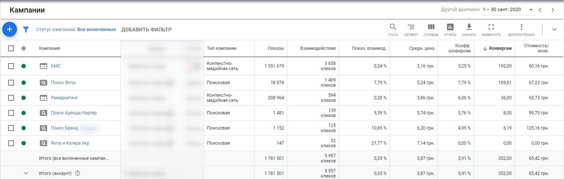The height and width of the screenshot is (179, 564).
Task: Open the Отчеты reports icon
Action: point(450,30)
